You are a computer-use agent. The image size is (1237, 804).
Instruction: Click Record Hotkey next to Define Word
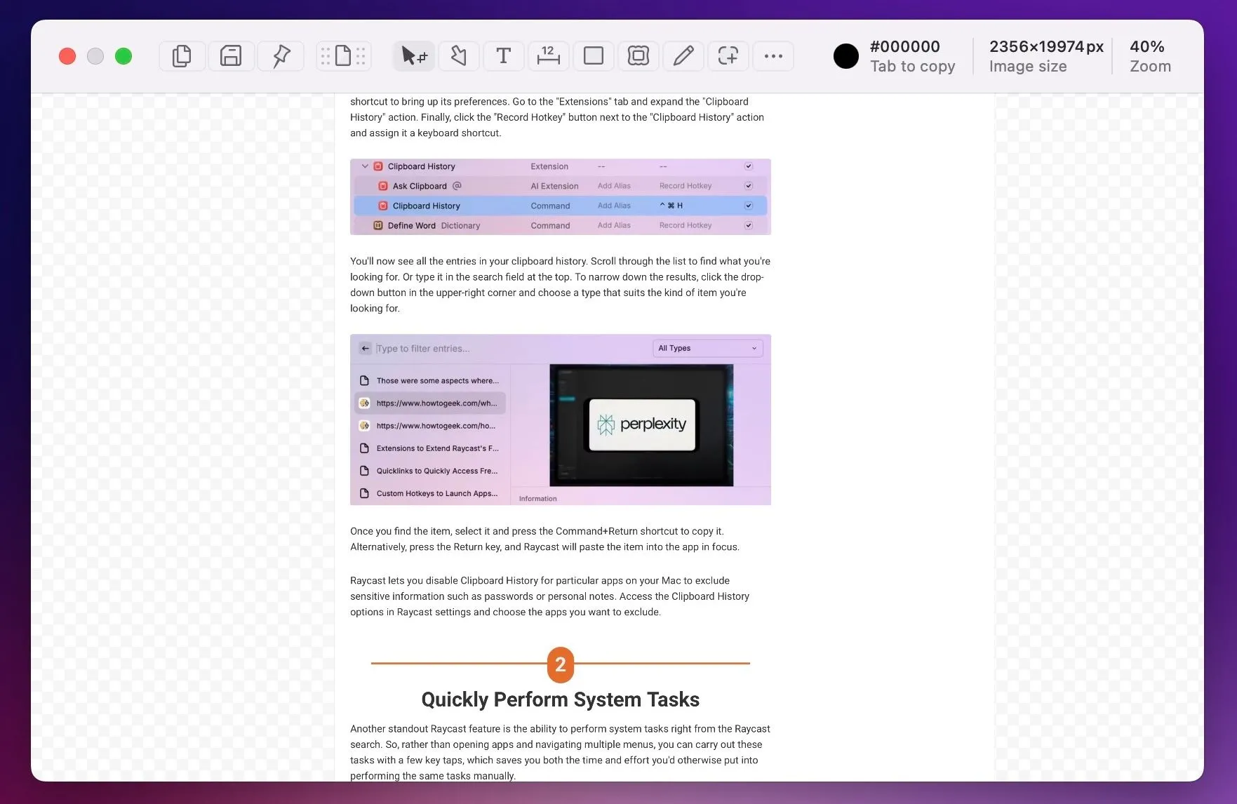tap(685, 225)
